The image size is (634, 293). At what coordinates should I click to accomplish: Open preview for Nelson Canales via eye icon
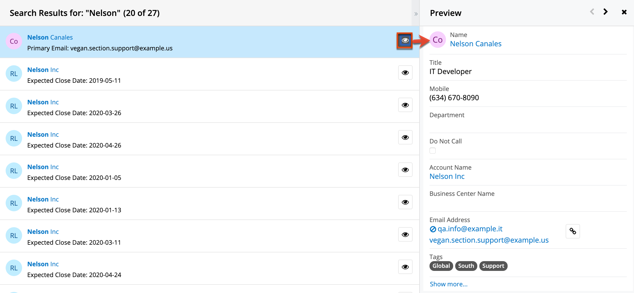coord(405,41)
